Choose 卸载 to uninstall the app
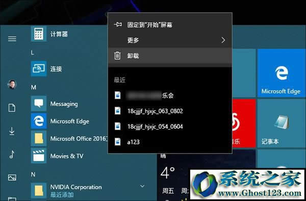 coord(170,56)
